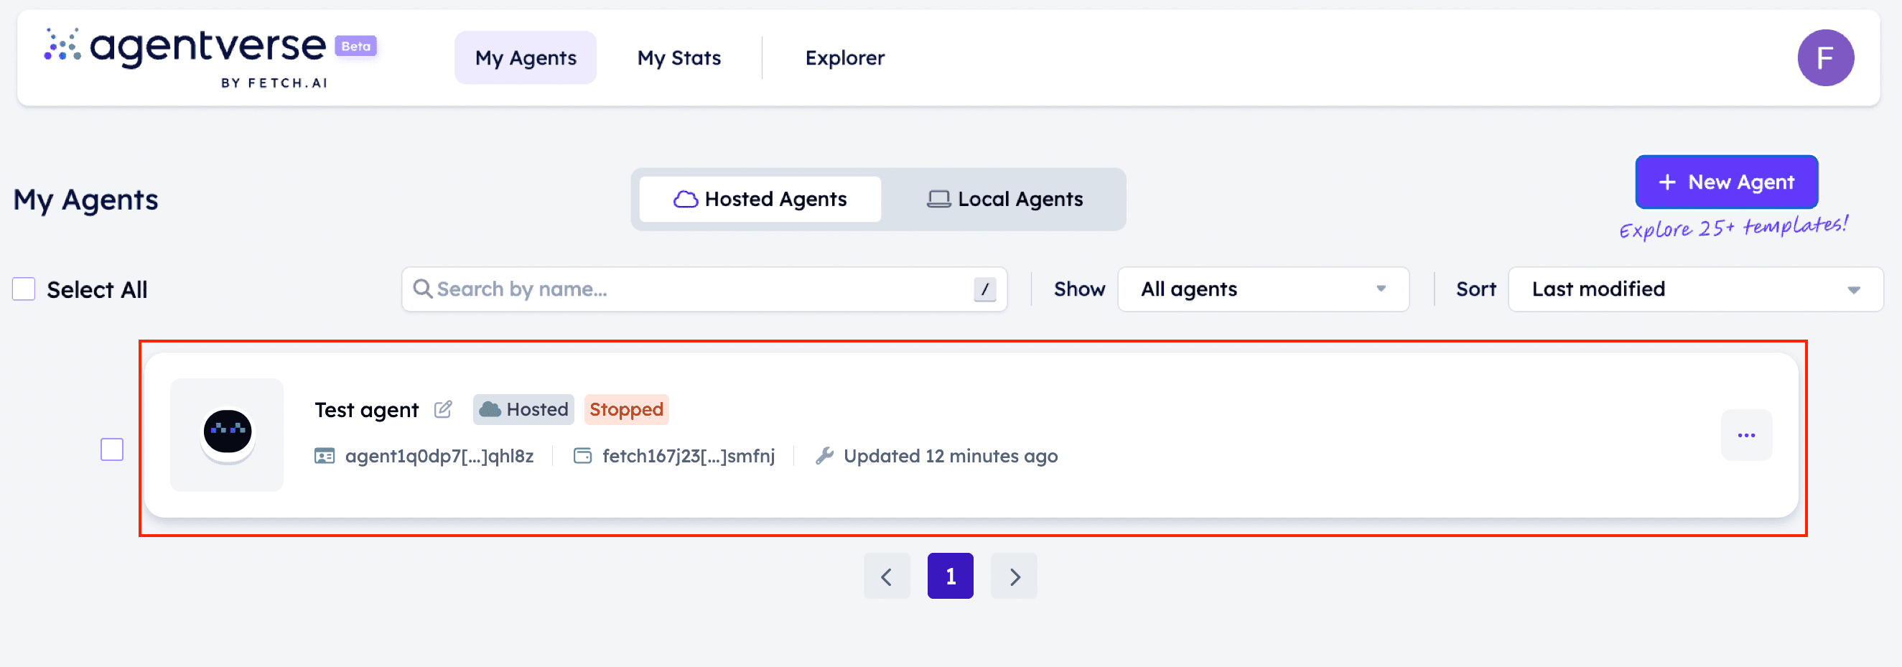
Task: Go to previous page arrow
Action: pyautogui.click(x=886, y=576)
